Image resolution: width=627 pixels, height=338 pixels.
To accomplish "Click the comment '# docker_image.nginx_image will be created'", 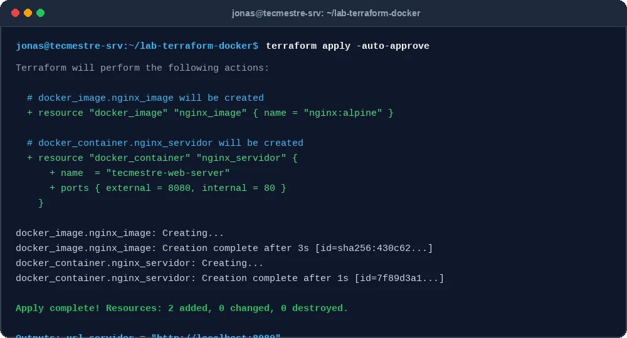I will click(145, 98).
